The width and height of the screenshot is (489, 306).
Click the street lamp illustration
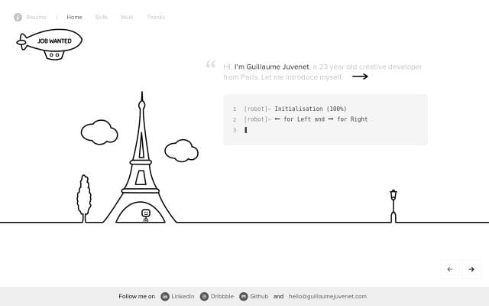[393, 205]
